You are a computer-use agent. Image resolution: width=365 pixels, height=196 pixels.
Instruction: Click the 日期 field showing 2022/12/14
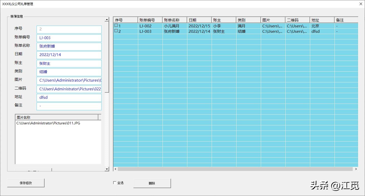pyautogui.click(x=69, y=55)
